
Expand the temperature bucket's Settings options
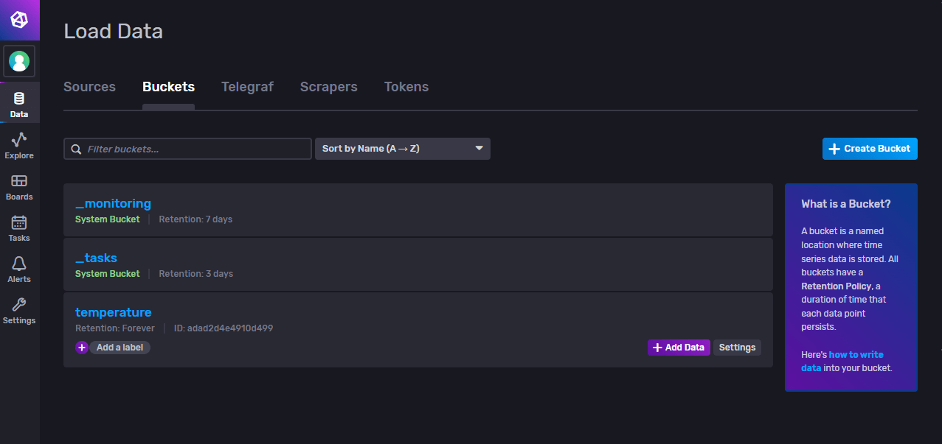click(737, 347)
